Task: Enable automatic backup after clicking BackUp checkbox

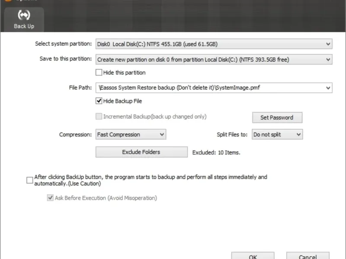Action: [29, 180]
